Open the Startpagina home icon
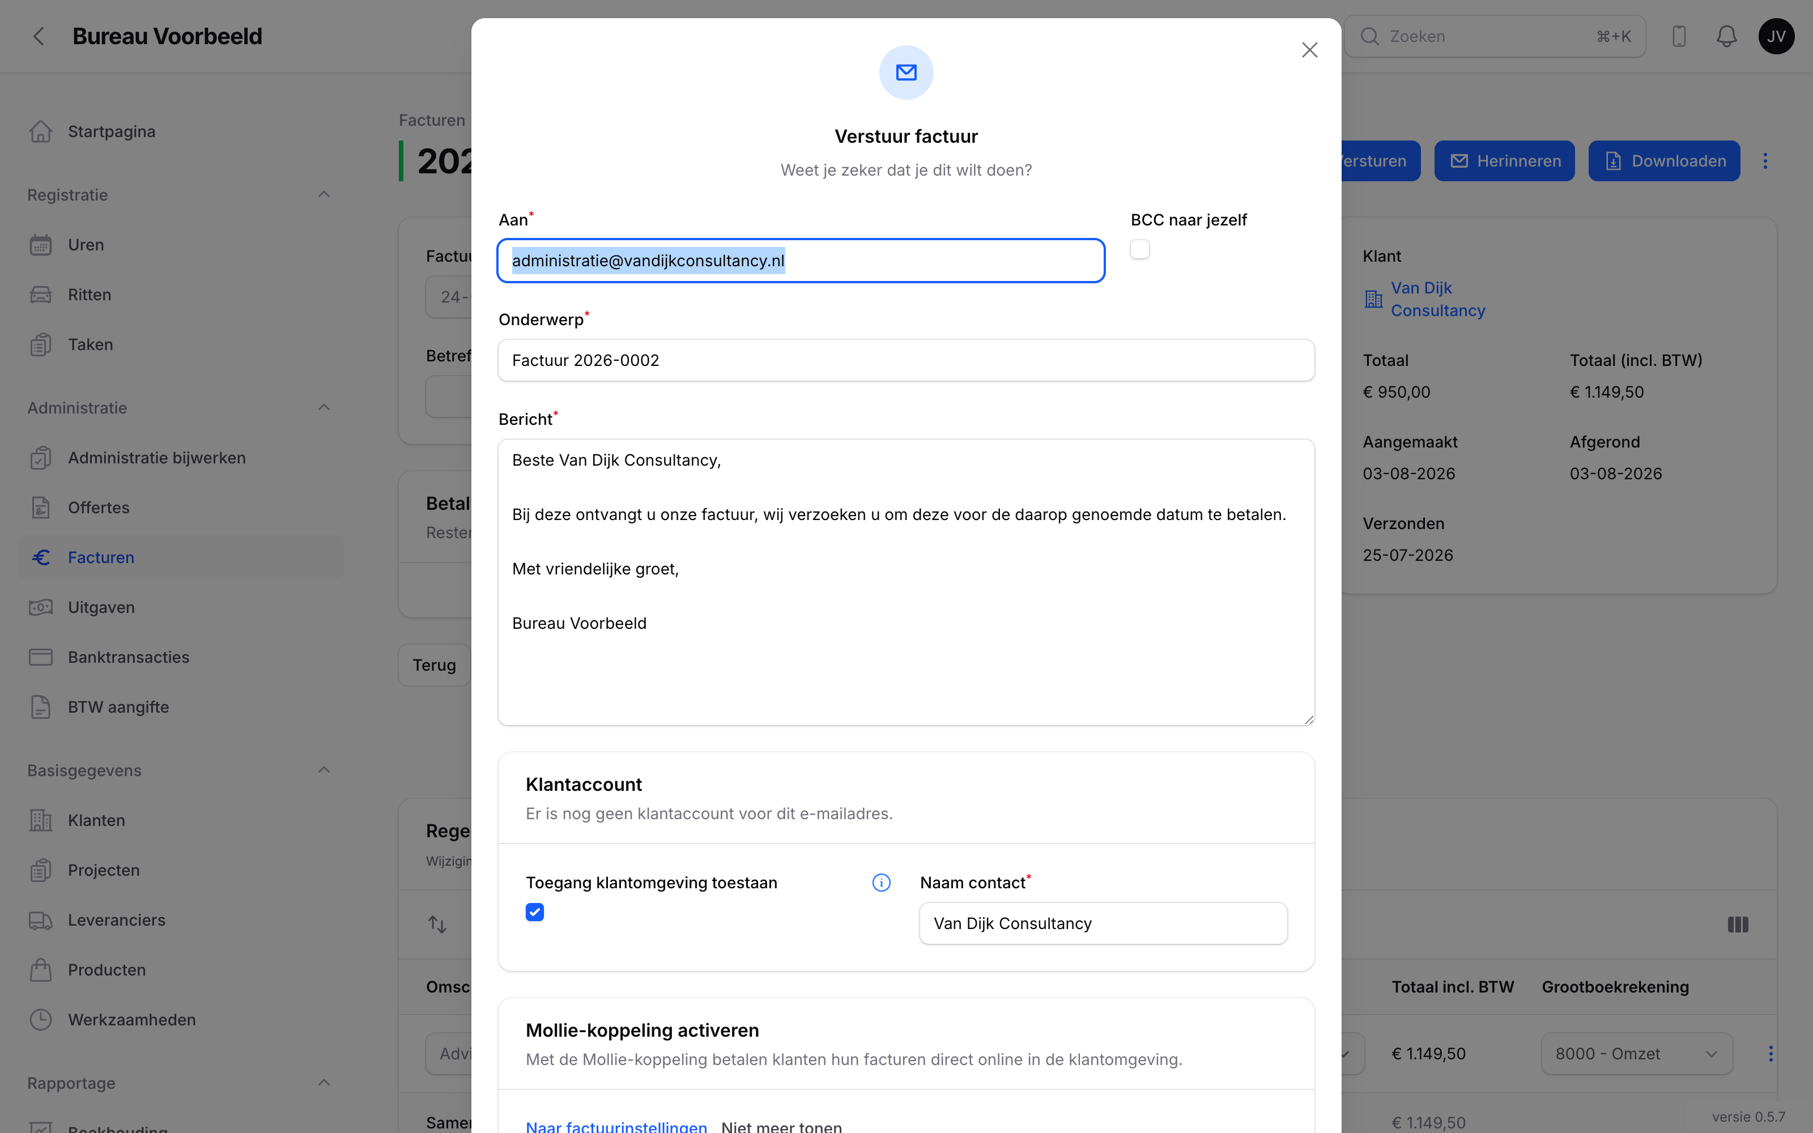 click(x=40, y=131)
